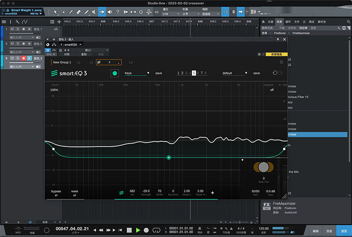The height and width of the screenshot is (237, 352).
Task: Add a track with plus icon
Action: (x=59, y=22)
